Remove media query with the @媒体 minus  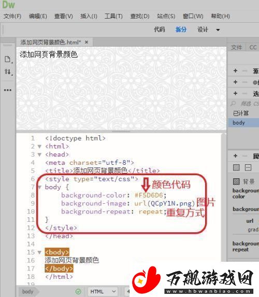click(x=245, y=82)
